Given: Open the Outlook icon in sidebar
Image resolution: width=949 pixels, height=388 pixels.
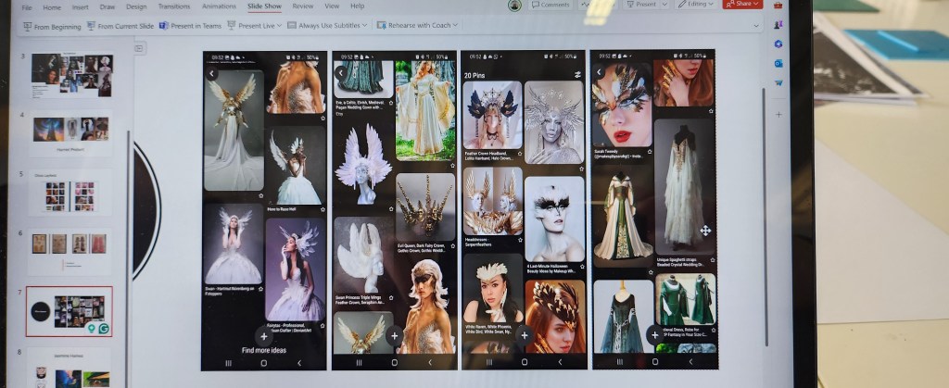Looking at the screenshot, I should (778, 63).
